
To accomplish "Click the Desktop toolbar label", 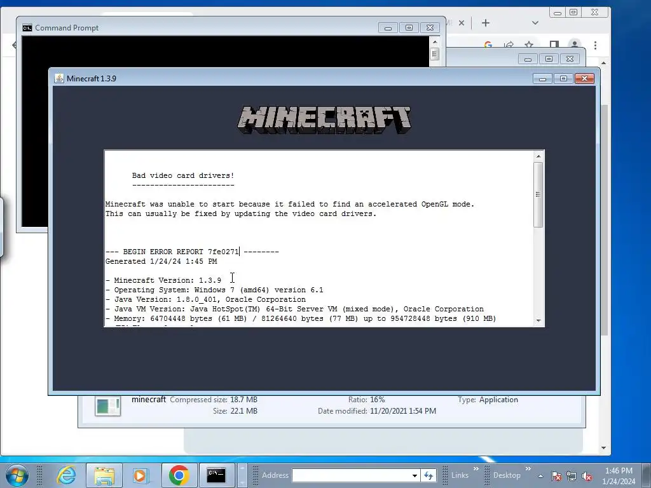I will pos(507,475).
